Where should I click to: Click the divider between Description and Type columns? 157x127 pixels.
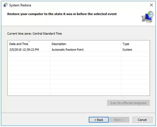pyautogui.click(x=121, y=44)
